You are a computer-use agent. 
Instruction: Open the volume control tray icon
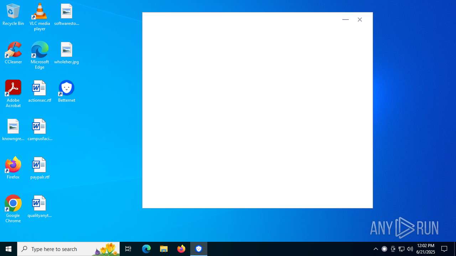(410, 249)
